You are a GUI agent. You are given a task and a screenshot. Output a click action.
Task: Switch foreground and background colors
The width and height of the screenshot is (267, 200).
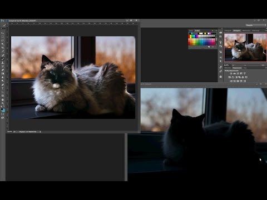4,106
